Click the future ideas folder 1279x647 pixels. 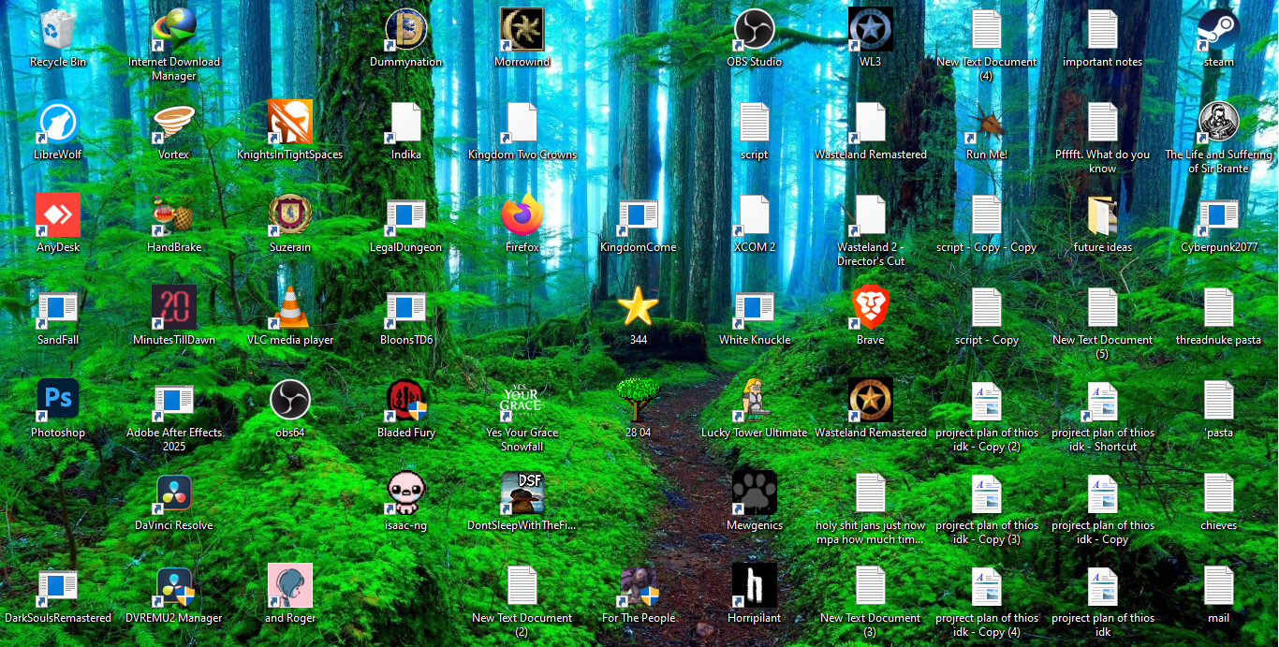point(1103,214)
